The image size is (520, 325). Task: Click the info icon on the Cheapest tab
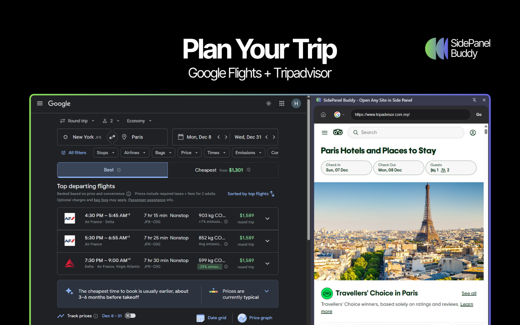249,170
